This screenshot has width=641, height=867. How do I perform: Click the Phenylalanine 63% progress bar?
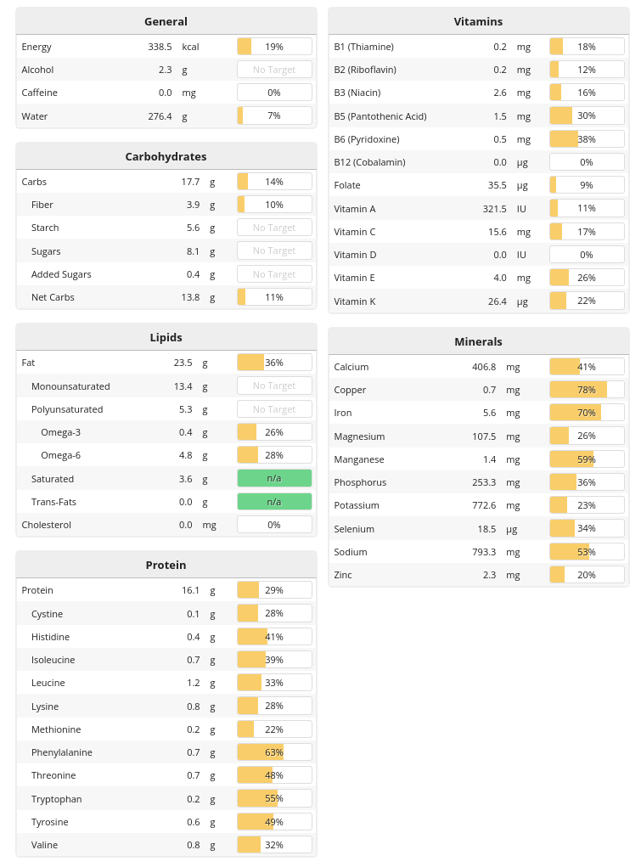click(x=274, y=752)
